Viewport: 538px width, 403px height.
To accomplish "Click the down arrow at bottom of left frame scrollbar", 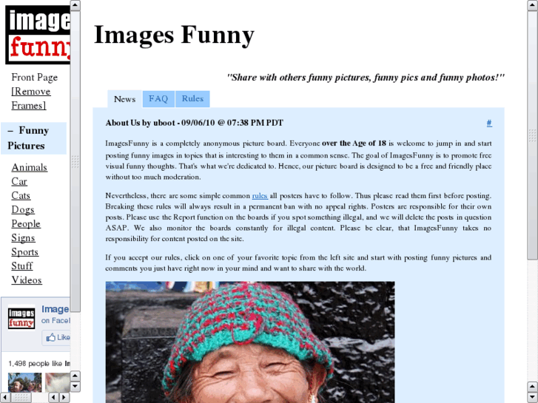I will pyautogui.click(x=75, y=387).
